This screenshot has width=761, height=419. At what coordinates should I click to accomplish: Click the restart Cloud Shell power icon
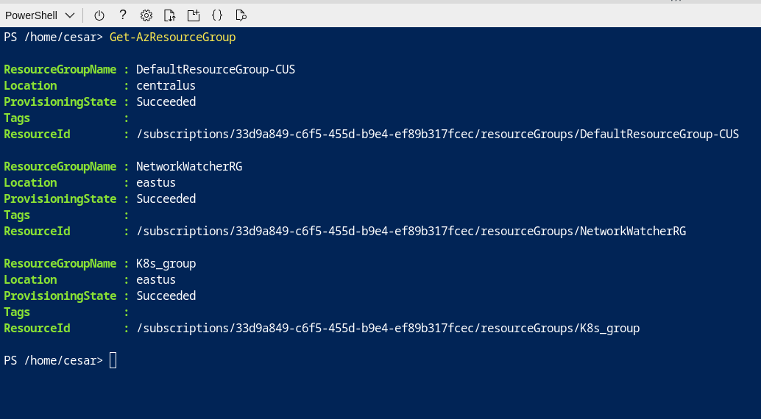[99, 15]
